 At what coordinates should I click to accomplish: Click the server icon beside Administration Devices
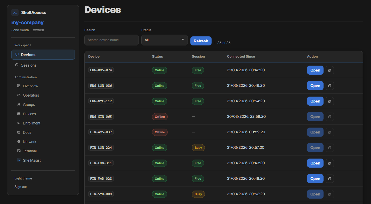pos(19,114)
